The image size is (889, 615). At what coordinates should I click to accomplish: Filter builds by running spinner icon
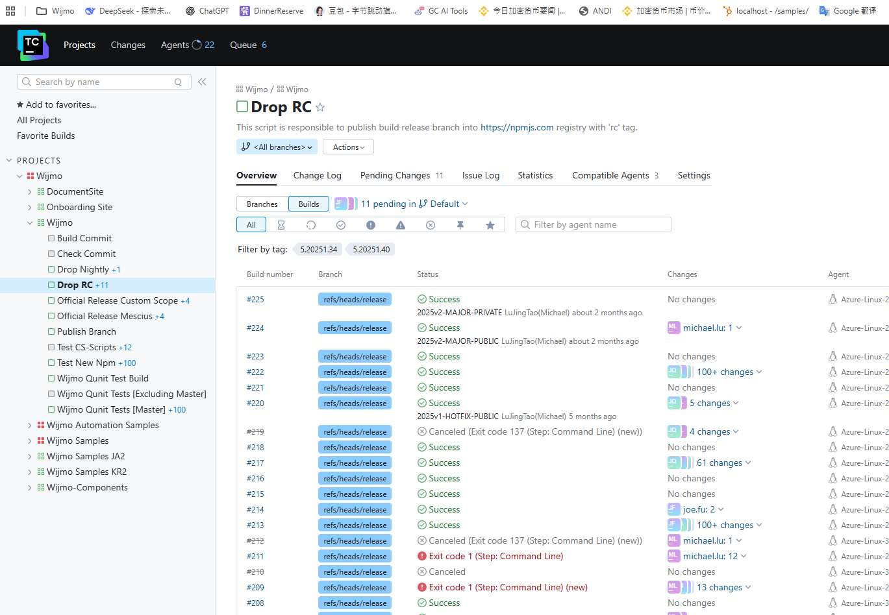pyautogui.click(x=311, y=225)
